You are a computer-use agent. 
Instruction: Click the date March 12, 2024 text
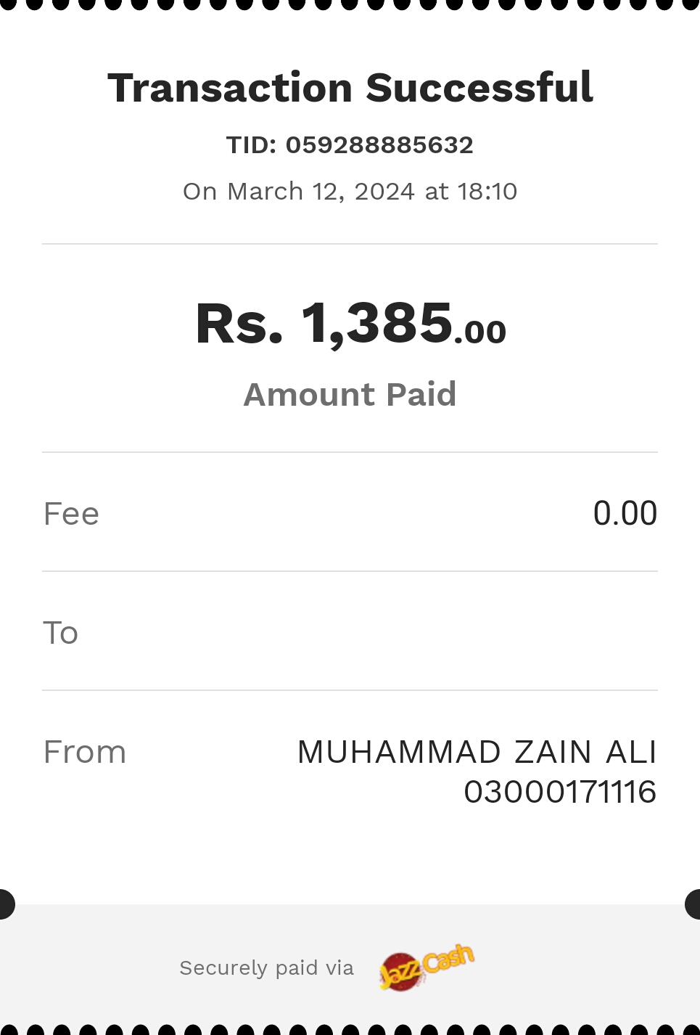[x=321, y=191]
